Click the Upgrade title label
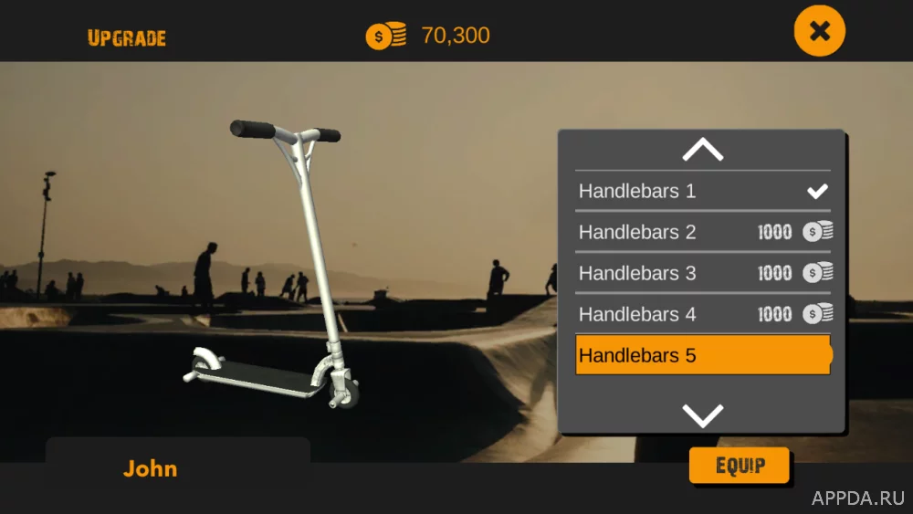 (127, 37)
